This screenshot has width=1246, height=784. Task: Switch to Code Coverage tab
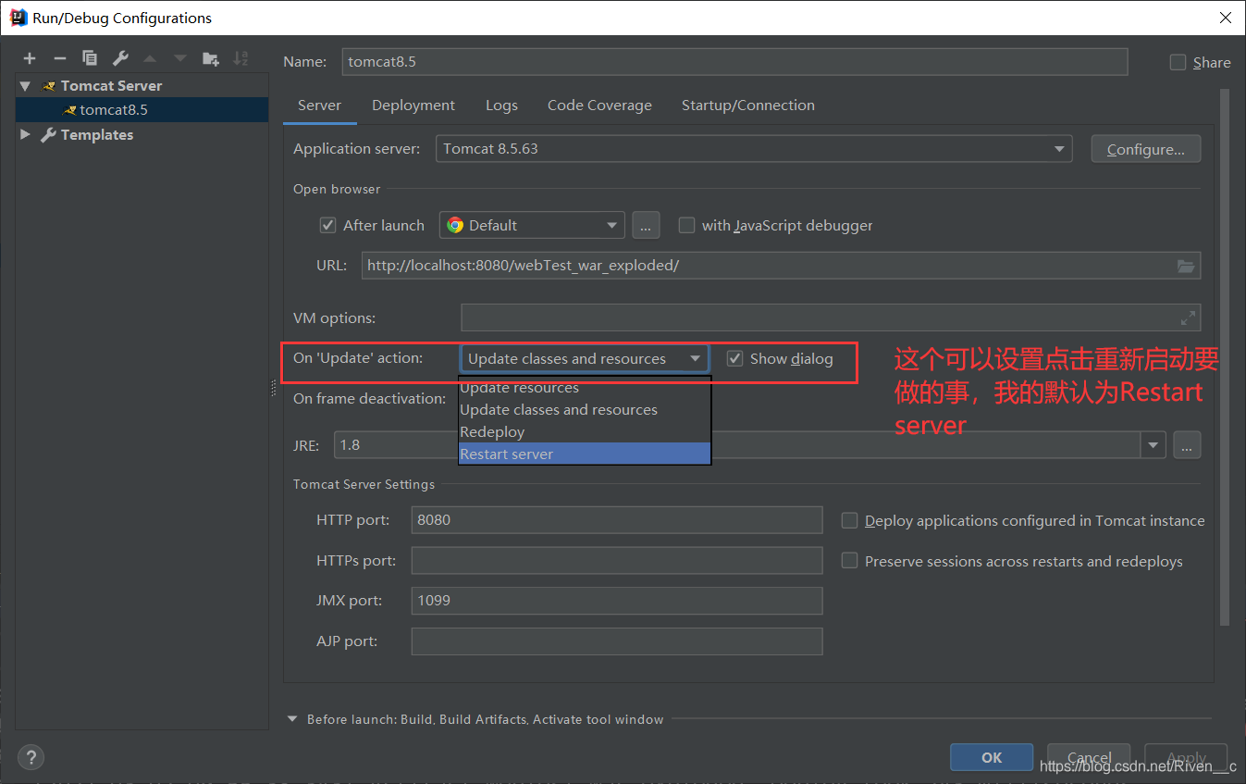click(x=599, y=106)
